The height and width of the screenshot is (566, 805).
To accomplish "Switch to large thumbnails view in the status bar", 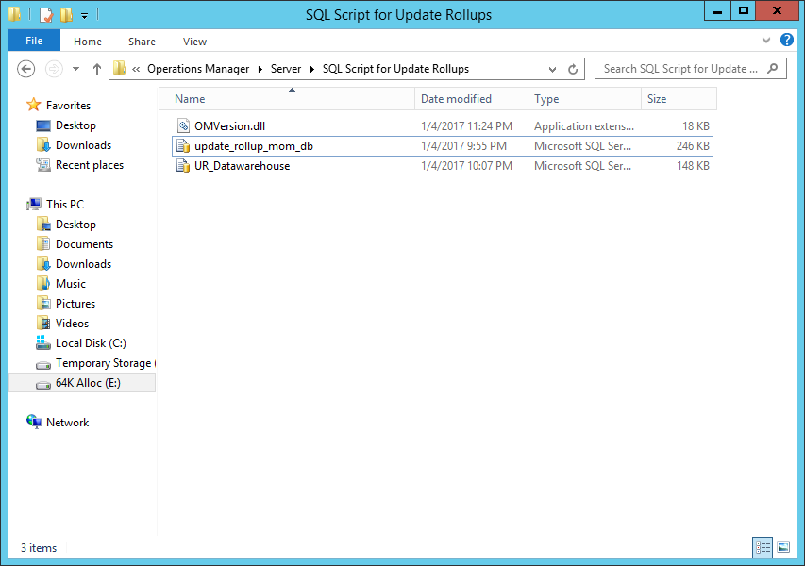I will 783,547.
